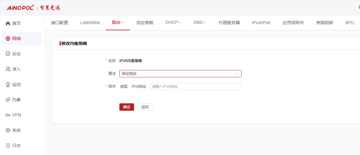Switch to the LAN/WAN tab
The image size is (360, 155).
pyautogui.click(x=90, y=23)
